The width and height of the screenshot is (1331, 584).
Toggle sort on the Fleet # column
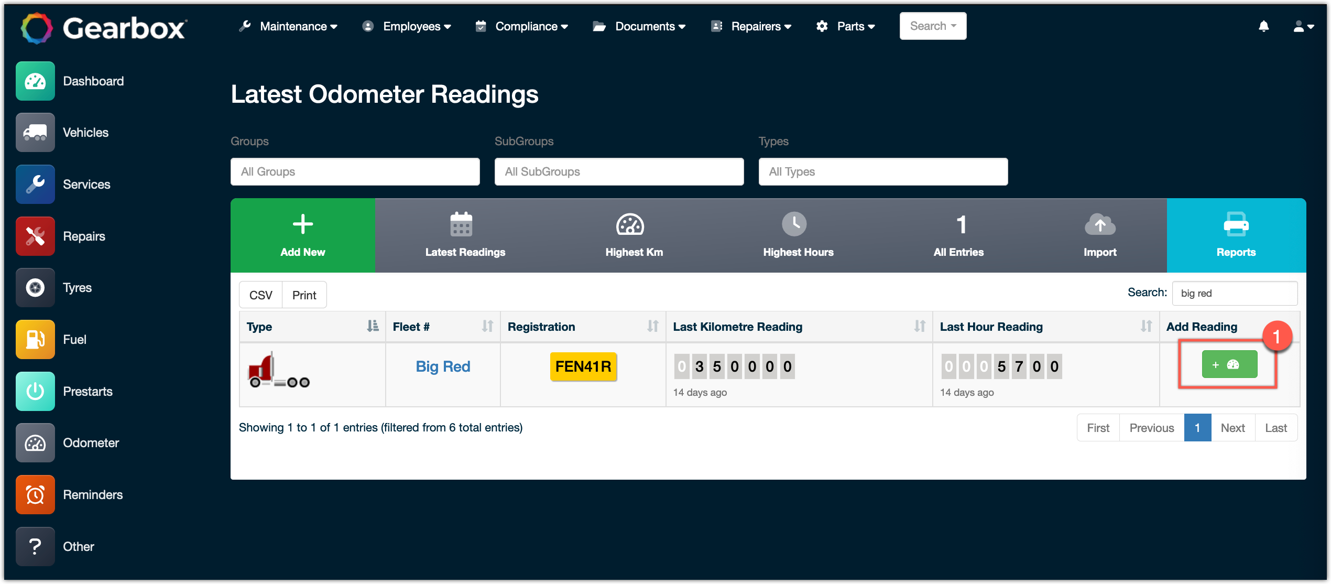(x=487, y=326)
